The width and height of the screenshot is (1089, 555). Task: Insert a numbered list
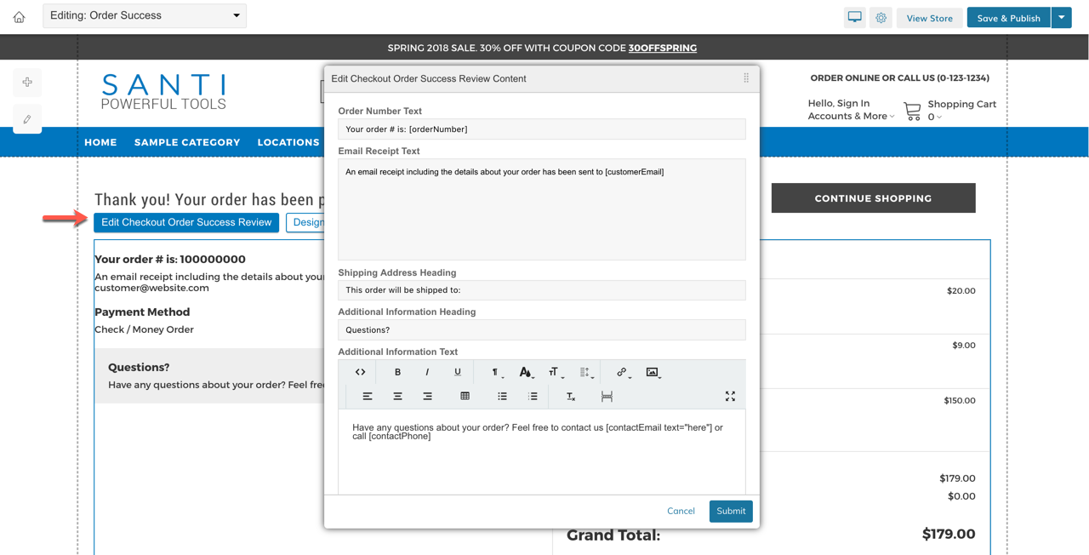click(x=533, y=396)
